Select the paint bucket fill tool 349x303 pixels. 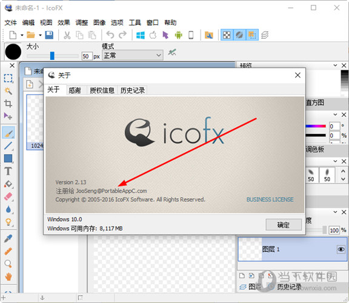tap(8, 184)
